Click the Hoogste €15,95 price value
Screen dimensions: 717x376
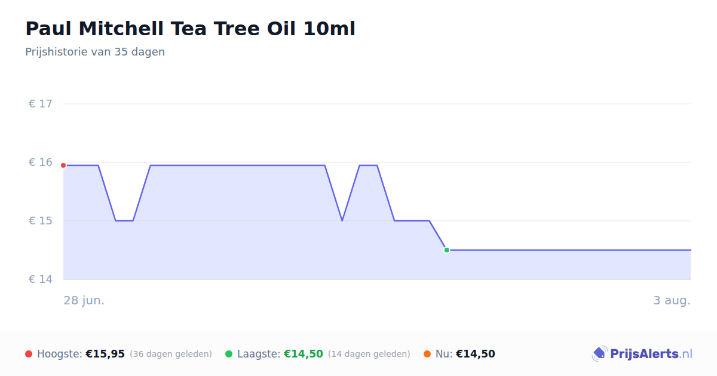105,354
